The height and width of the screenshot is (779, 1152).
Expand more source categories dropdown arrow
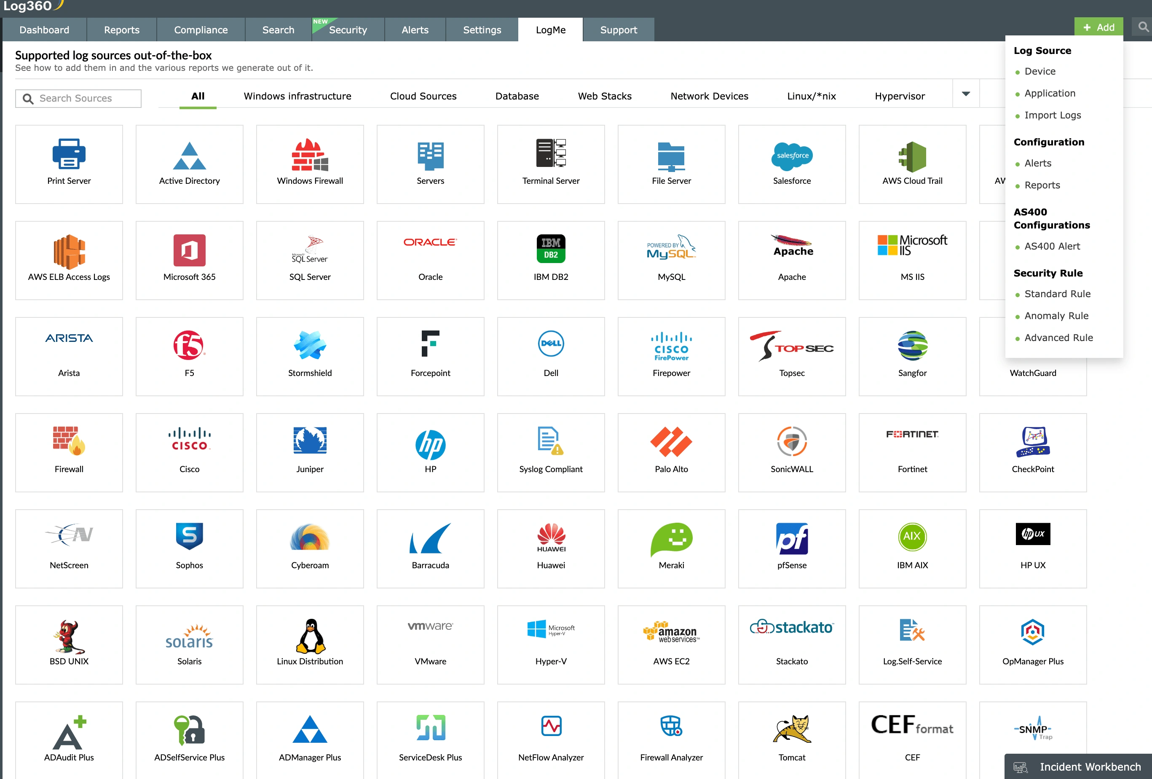[966, 94]
